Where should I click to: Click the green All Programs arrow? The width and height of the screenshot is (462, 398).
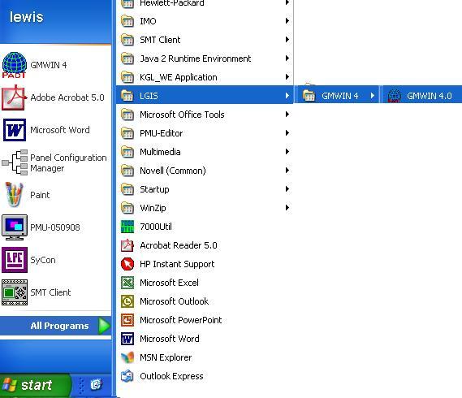[104, 326]
